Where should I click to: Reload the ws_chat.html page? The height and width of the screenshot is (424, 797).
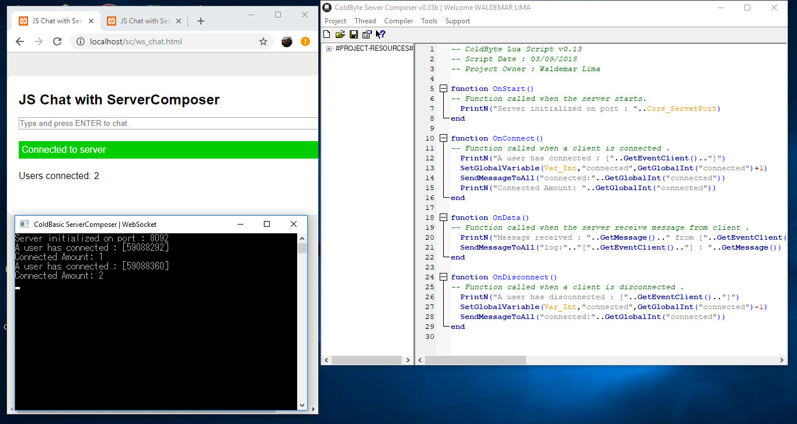tap(57, 41)
